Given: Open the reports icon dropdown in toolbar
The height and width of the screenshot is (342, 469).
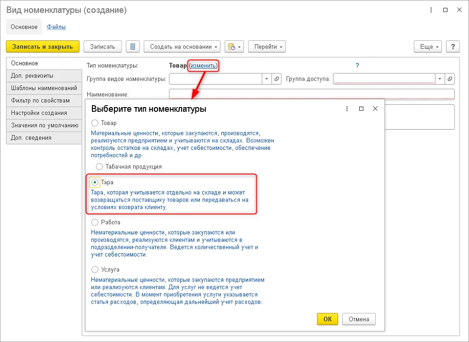Looking at the screenshot, I should pos(234,47).
